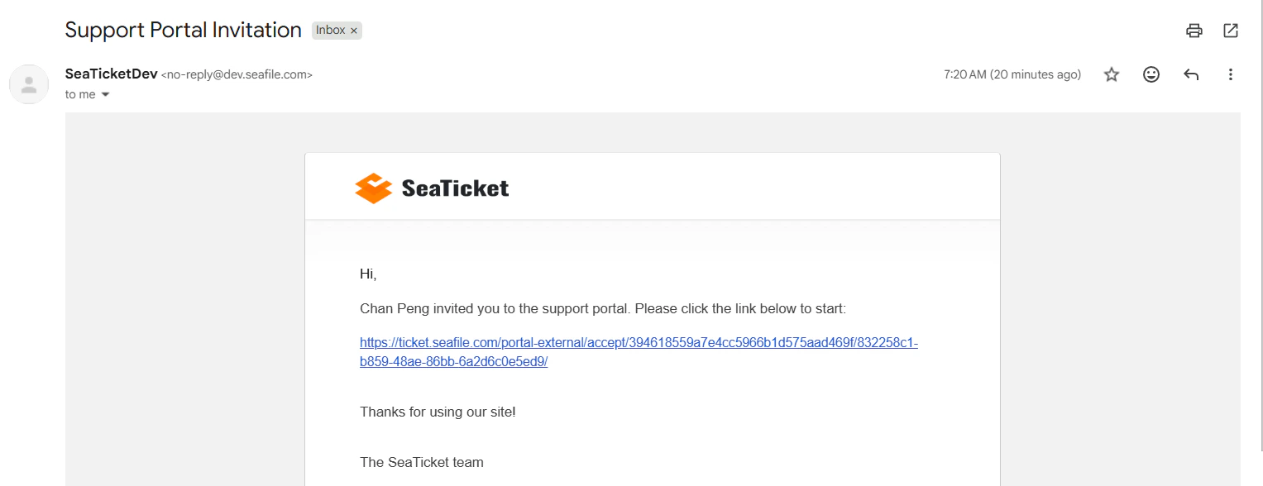Open email in a new window

click(x=1231, y=31)
